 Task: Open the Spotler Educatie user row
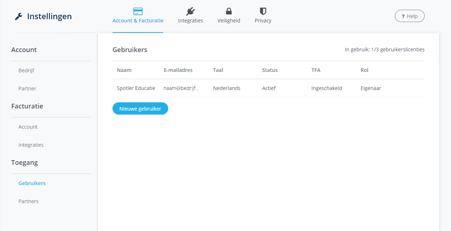click(x=136, y=88)
